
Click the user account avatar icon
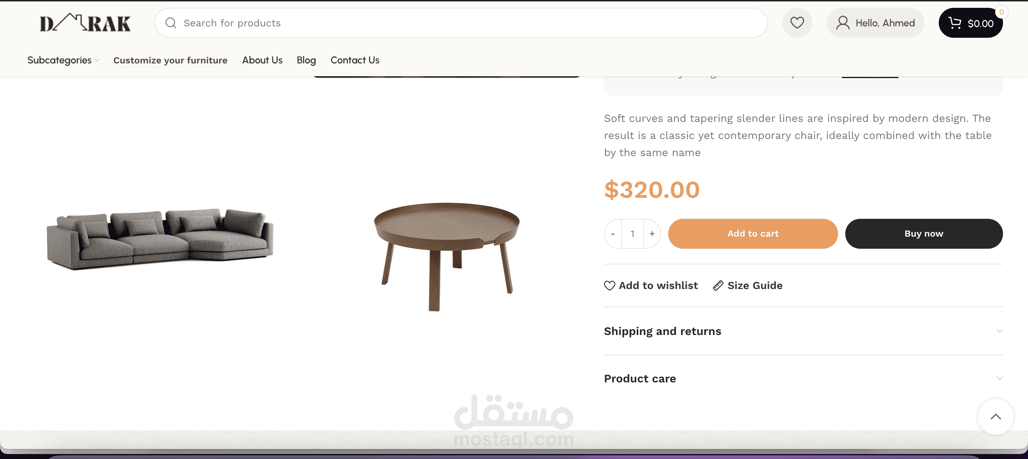coord(842,23)
